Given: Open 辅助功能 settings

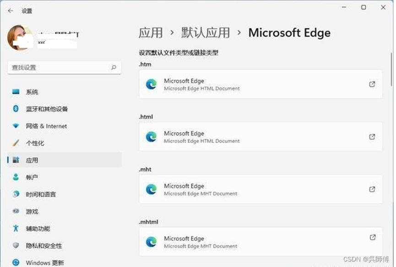Looking at the screenshot, I should (x=65, y=229).
